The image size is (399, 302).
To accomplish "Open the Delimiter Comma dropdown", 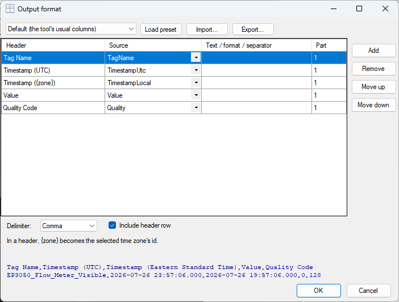I will click(x=68, y=226).
